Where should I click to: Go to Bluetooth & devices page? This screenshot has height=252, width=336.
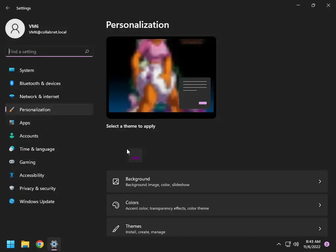coord(49,83)
